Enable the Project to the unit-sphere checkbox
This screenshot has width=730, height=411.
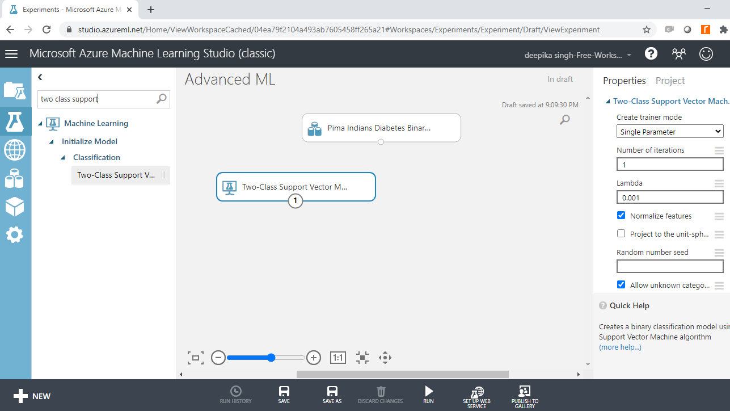pyautogui.click(x=621, y=234)
